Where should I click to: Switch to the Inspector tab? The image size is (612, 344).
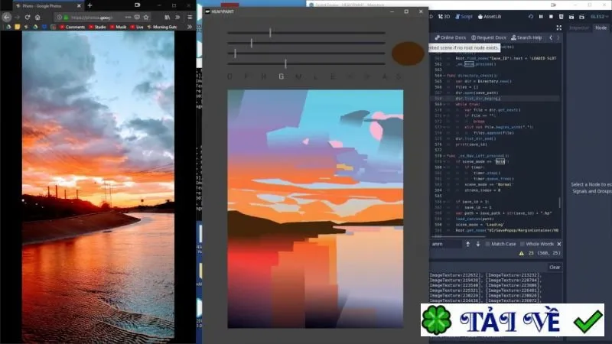point(579,28)
